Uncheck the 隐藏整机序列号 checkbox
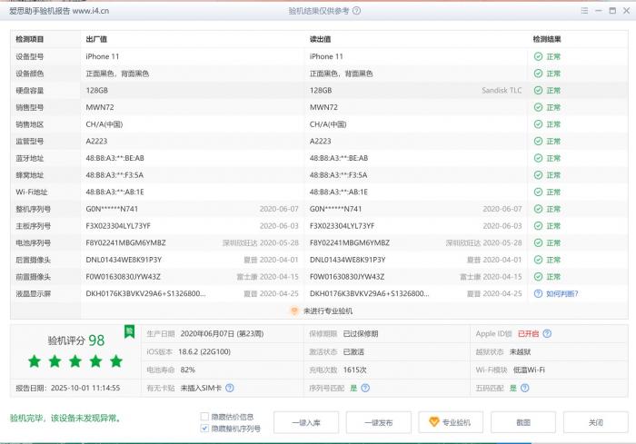Image resolution: width=636 pixels, height=444 pixels. pos(204,429)
